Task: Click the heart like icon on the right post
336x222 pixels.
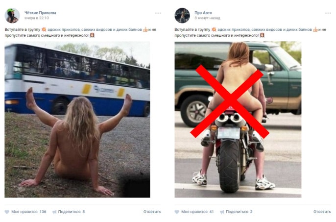Action: 177,212
